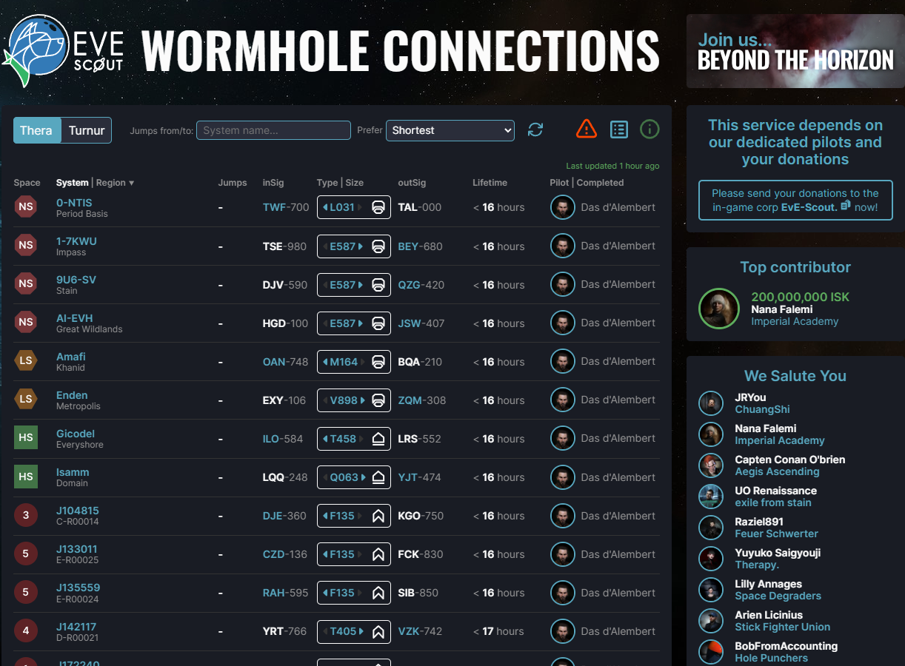The width and height of the screenshot is (905, 666).
Task: Click the ship icon in the Q063 wormhole button
Action: click(378, 477)
